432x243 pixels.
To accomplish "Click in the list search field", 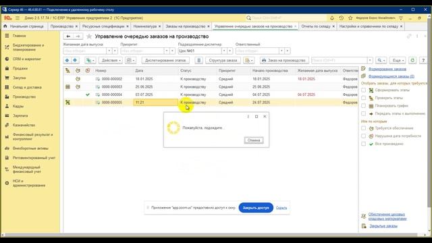I will coord(340,60).
